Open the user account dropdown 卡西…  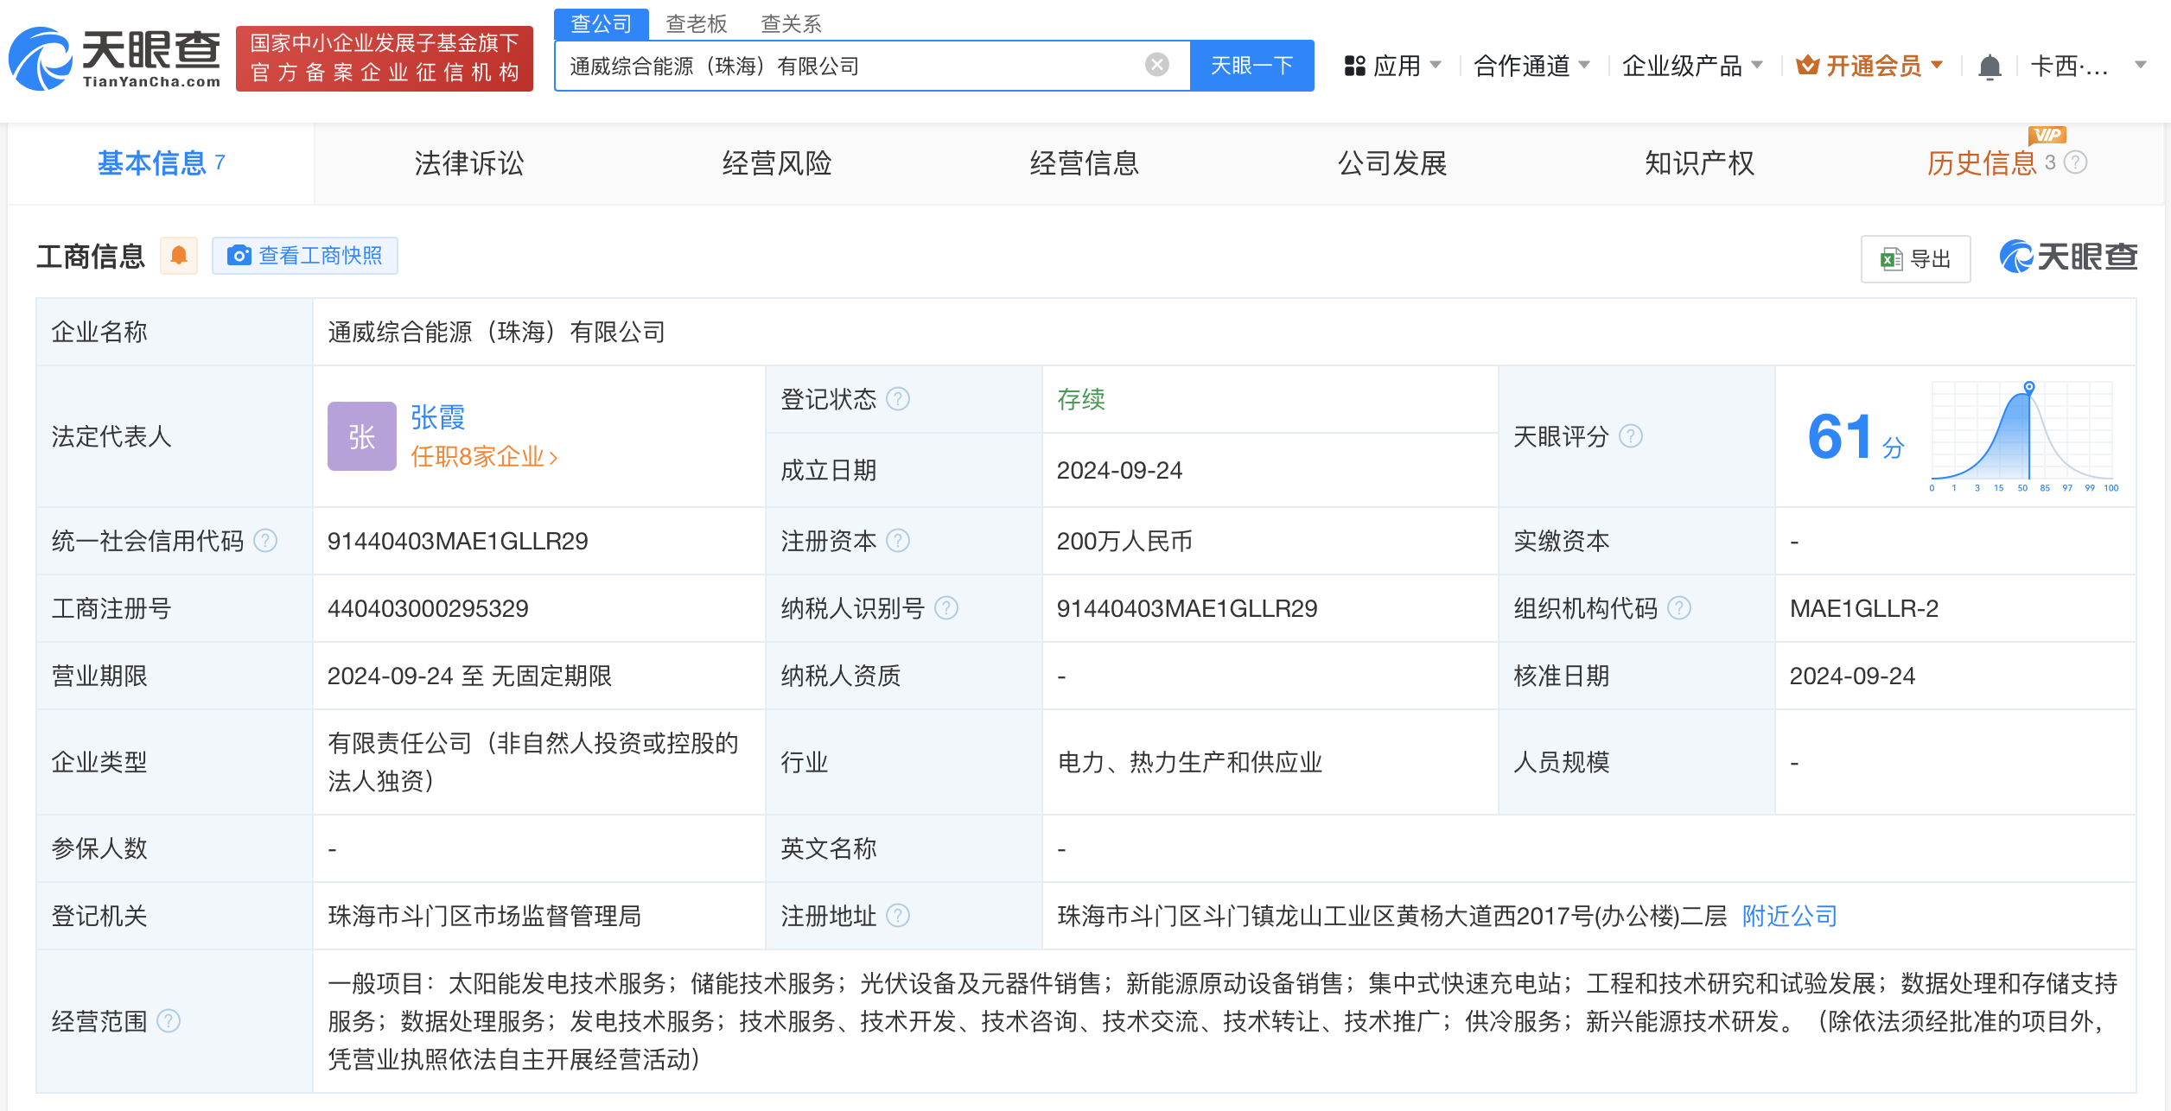tap(2088, 66)
